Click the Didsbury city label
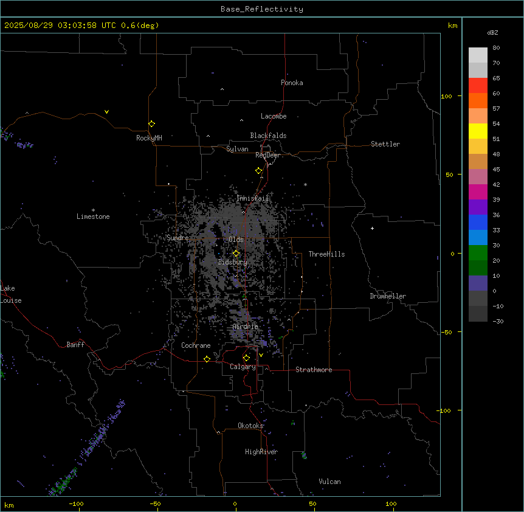524x512 pixels. [233, 262]
